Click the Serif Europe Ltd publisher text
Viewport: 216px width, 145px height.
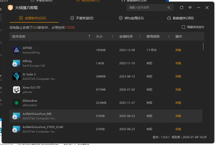click(x=33, y=65)
